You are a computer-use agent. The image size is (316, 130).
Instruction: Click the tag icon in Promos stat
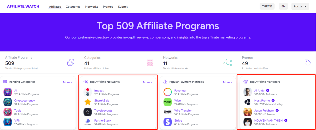pos(308,62)
